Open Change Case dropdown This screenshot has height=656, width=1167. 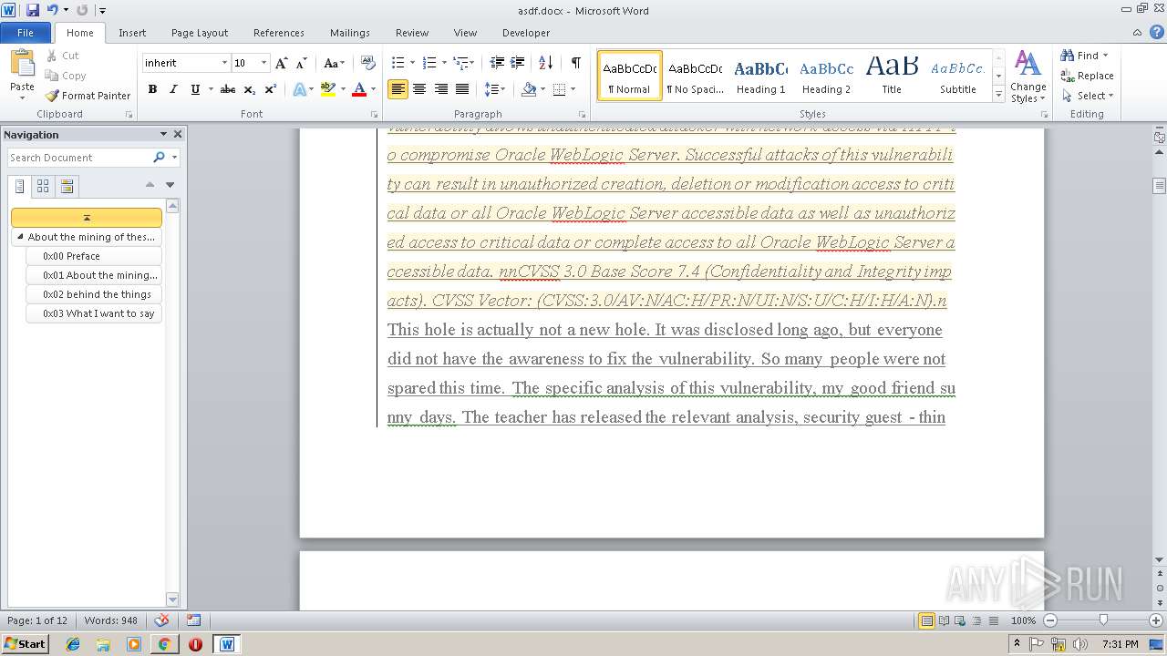[x=334, y=63]
